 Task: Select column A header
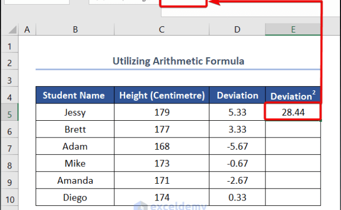point(27,29)
